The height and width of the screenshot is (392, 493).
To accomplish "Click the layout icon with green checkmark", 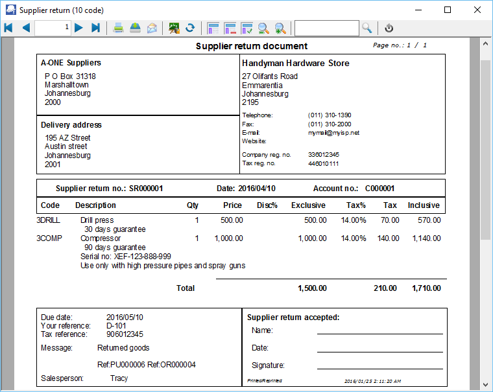I will [x=246, y=28].
